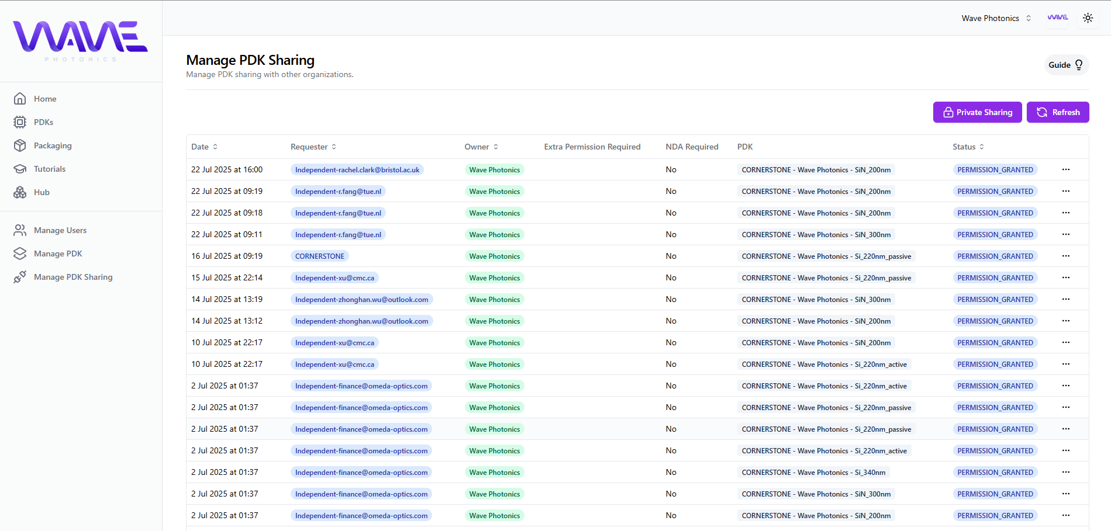This screenshot has width=1111, height=531.
Task: Click the Manage PDK Sharing sidebar label
Action: (73, 277)
